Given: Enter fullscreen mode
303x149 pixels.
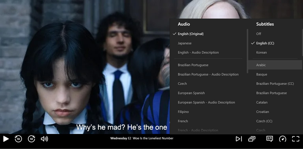Looking at the screenshot, I should click(x=296, y=139).
